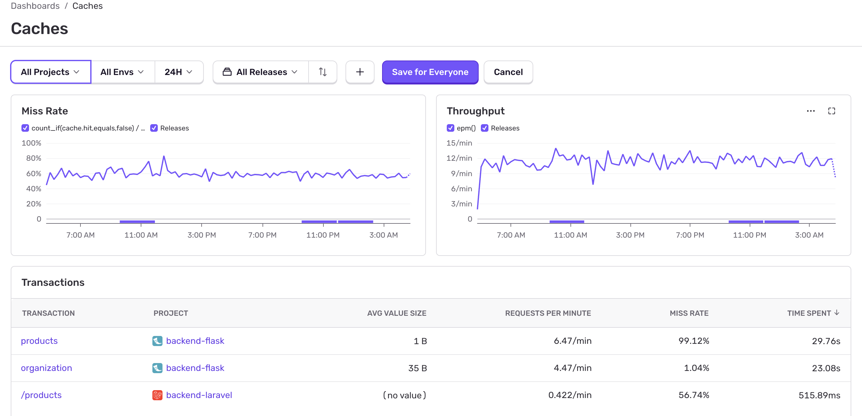Uncheck the count_if(cache.hit,equals,false) checkbox

click(25, 128)
